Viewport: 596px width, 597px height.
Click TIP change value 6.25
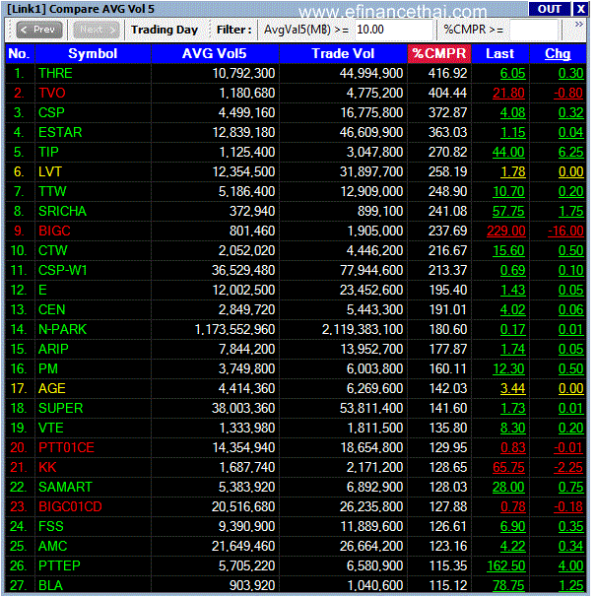[570, 153]
